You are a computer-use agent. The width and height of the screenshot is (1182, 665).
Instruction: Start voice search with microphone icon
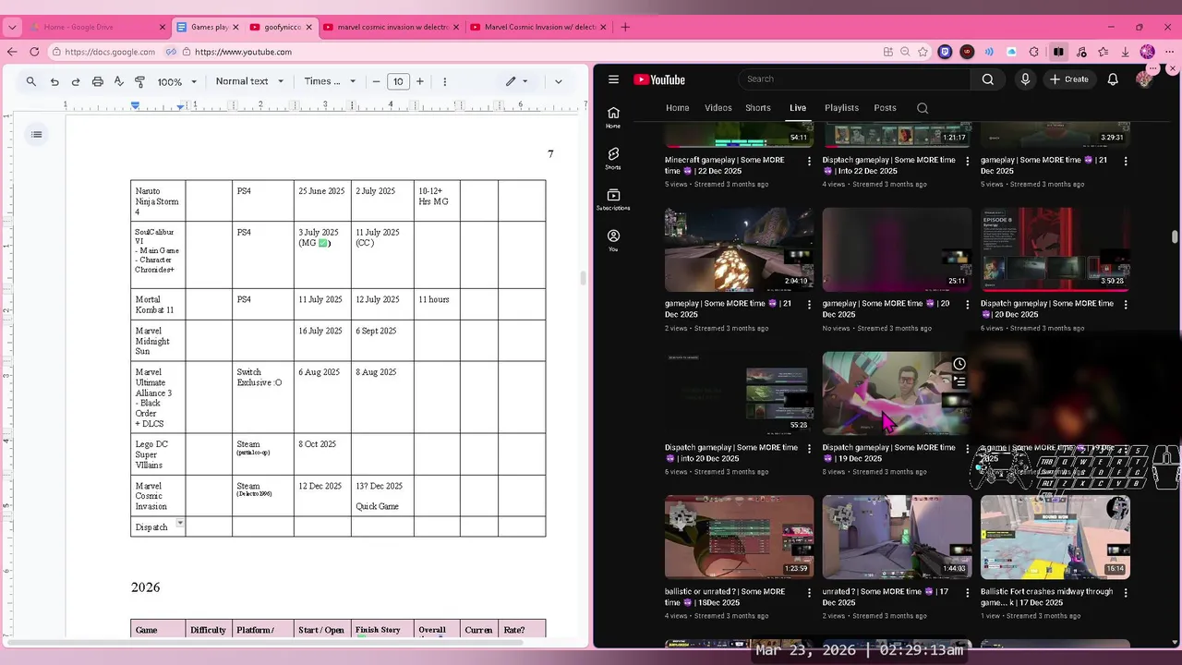[x=1025, y=79]
